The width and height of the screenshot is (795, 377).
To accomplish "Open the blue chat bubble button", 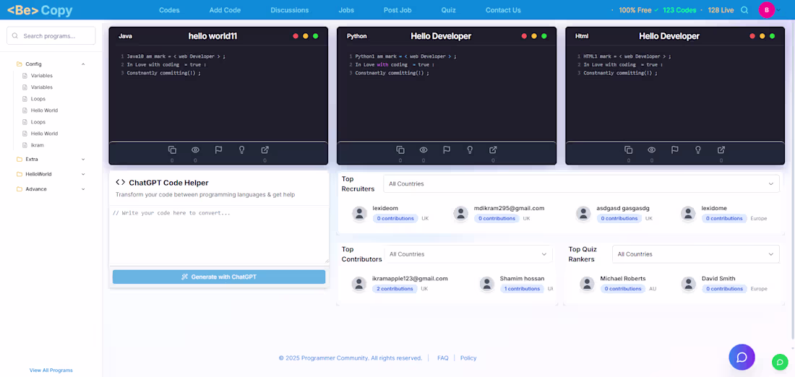I will [x=742, y=357].
